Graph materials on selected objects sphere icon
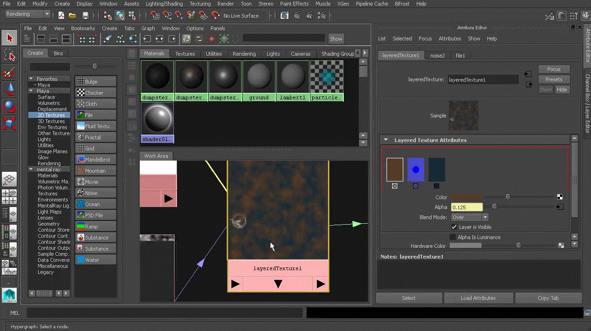Image resolution: width=591 pixels, height=331 pixels. 132,39
